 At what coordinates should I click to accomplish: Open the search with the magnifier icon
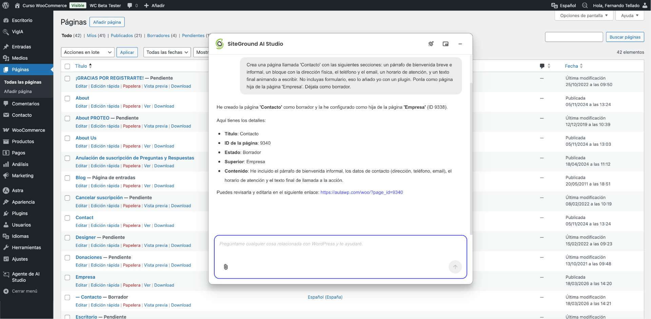click(585, 5)
